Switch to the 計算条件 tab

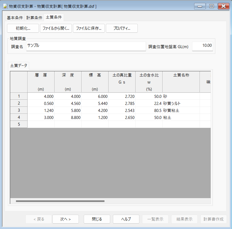pyautogui.click(x=34, y=18)
